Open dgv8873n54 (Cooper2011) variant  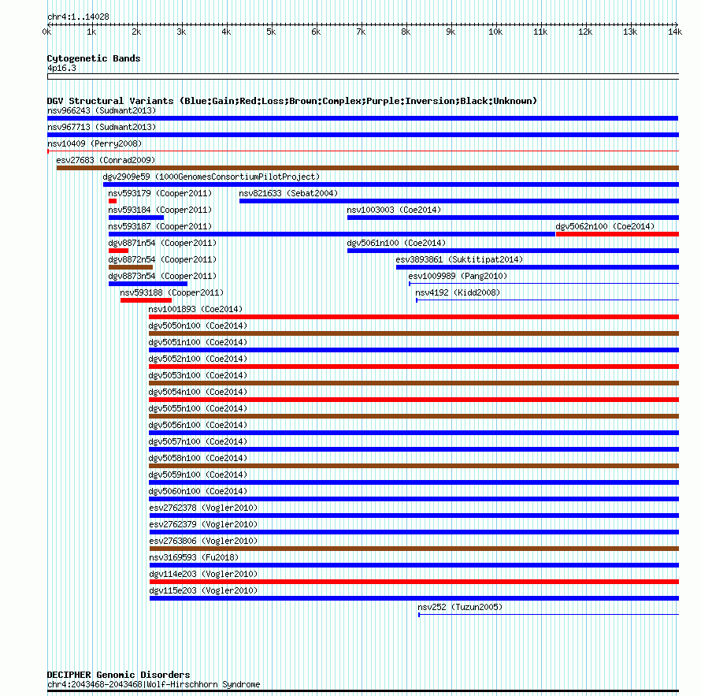pos(162,276)
